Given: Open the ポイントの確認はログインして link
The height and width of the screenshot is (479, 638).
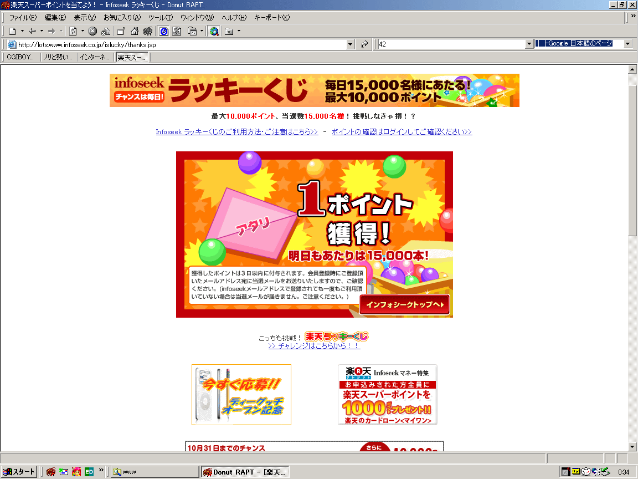Looking at the screenshot, I should pos(402,131).
